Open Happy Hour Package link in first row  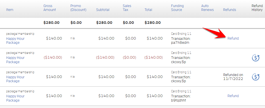coord(15,41)
